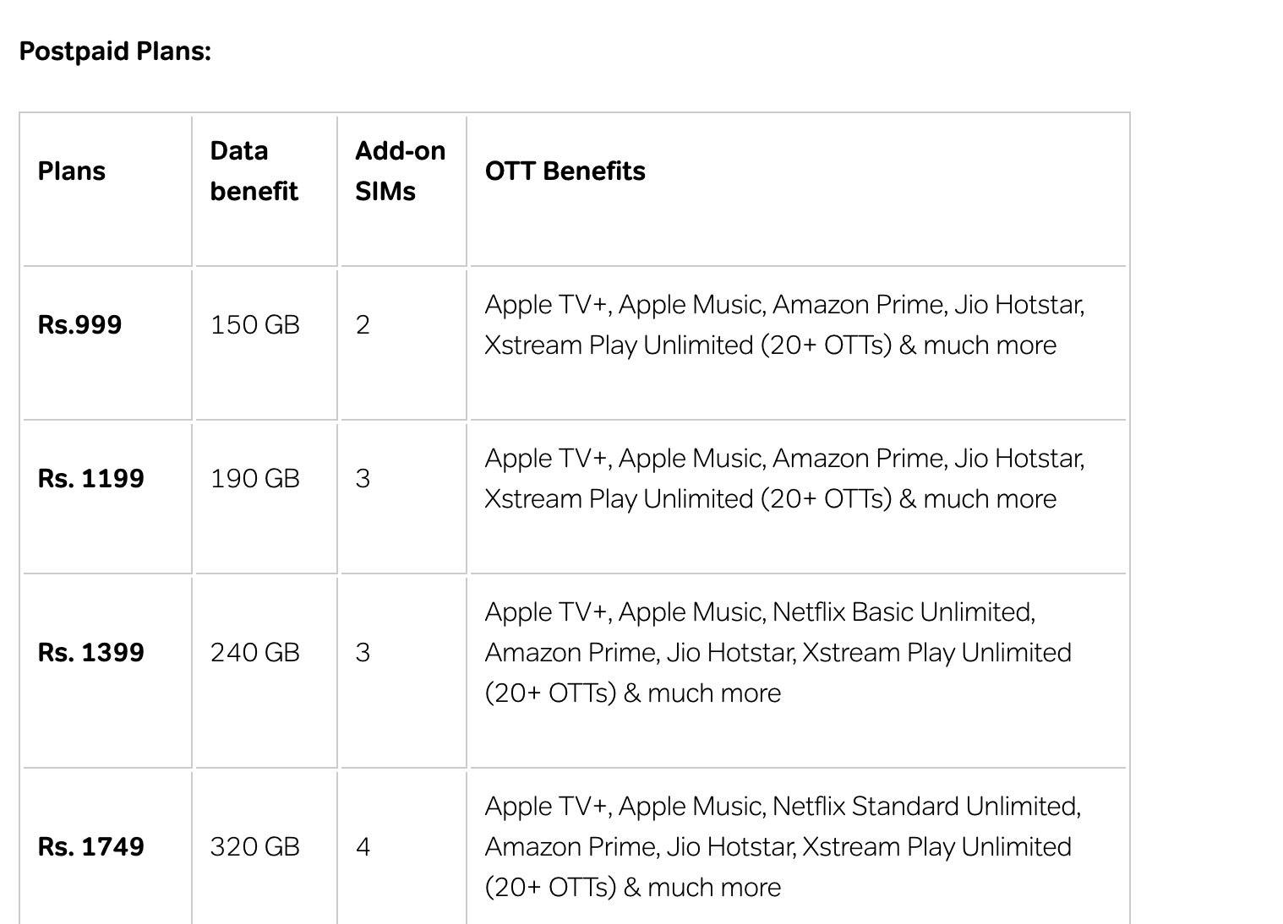
Task: Click the Postpaid Plans heading
Action: (x=115, y=52)
